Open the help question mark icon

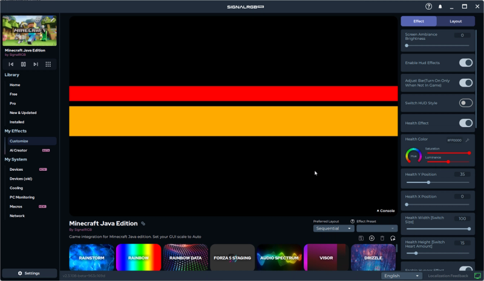(428, 7)
